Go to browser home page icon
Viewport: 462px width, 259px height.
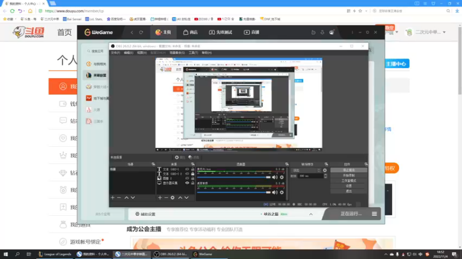tap(30, 11)
